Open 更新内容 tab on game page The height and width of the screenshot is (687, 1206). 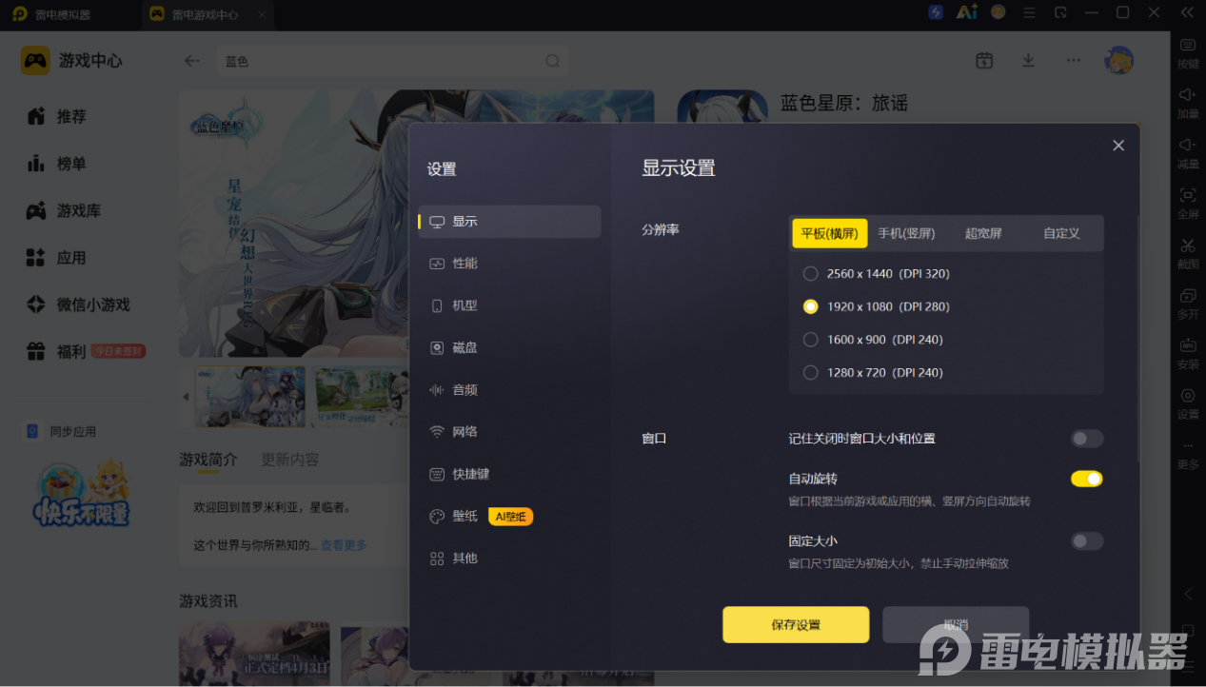(290, 460)
